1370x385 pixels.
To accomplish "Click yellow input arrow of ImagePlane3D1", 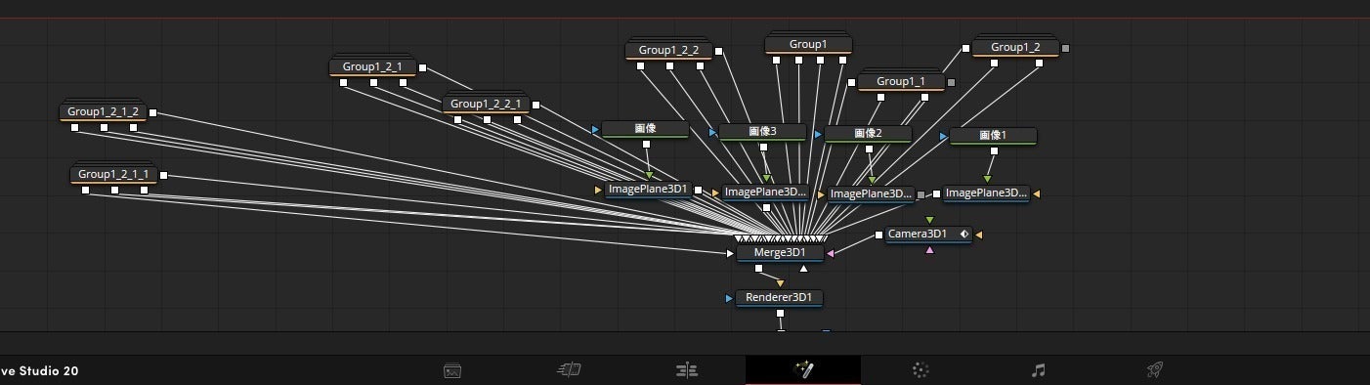I will point(599,190).
